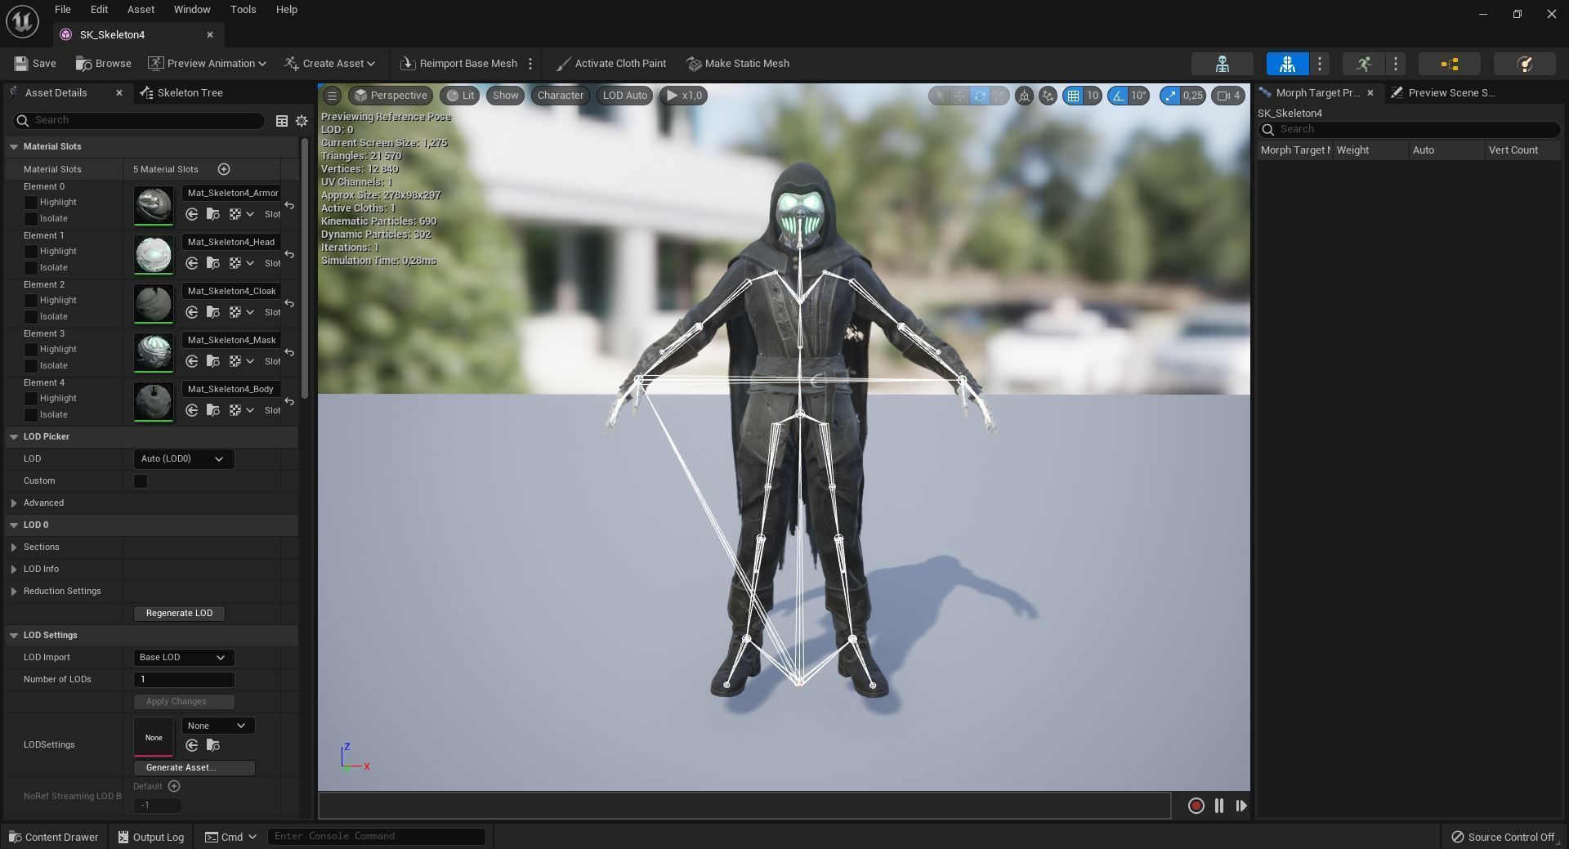Open Reimport Base Mesh extra options
1569x849 pixels.
click(530, 64)
